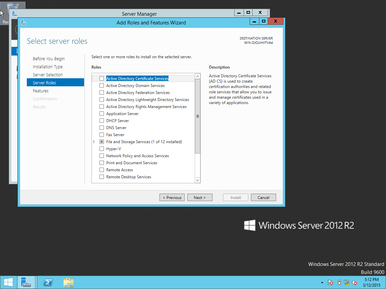Enable Active Directory Lightweight Directory Services

[102, 100]
